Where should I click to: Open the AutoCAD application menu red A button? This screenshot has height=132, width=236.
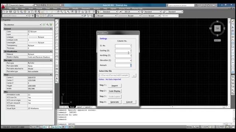pyautogui.click(x=3, y=6)
